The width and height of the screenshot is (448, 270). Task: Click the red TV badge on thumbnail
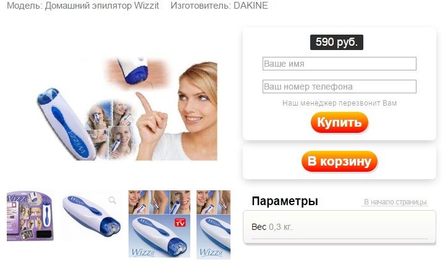(180, 222)
